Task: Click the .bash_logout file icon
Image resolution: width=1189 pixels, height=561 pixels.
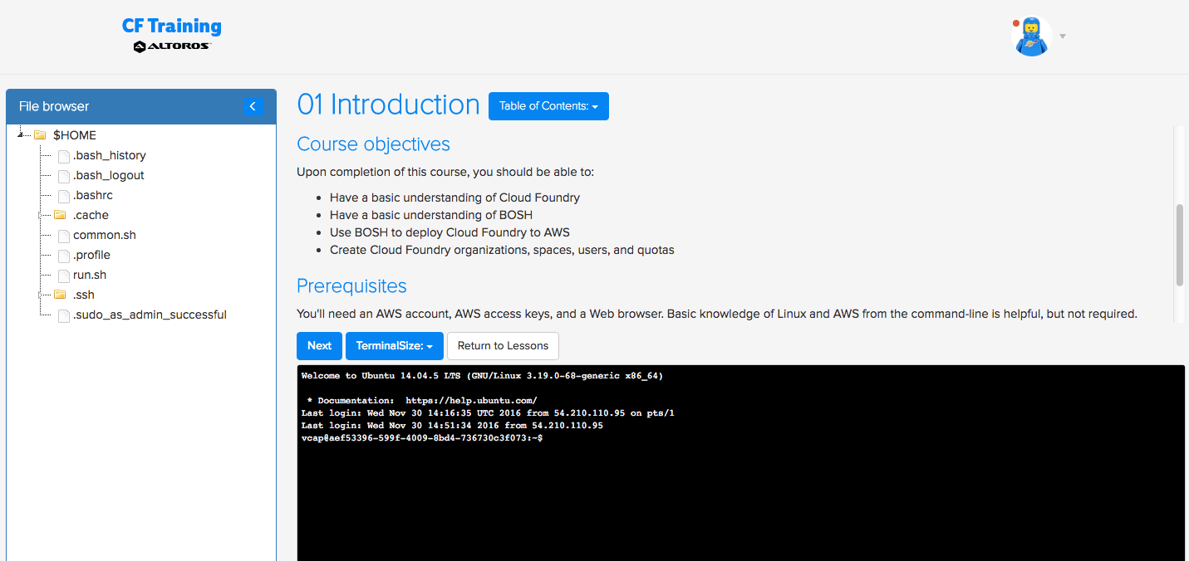Action: pos(64,175)
